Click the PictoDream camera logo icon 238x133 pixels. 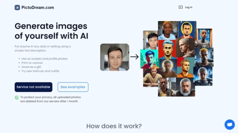coord(17,7)
